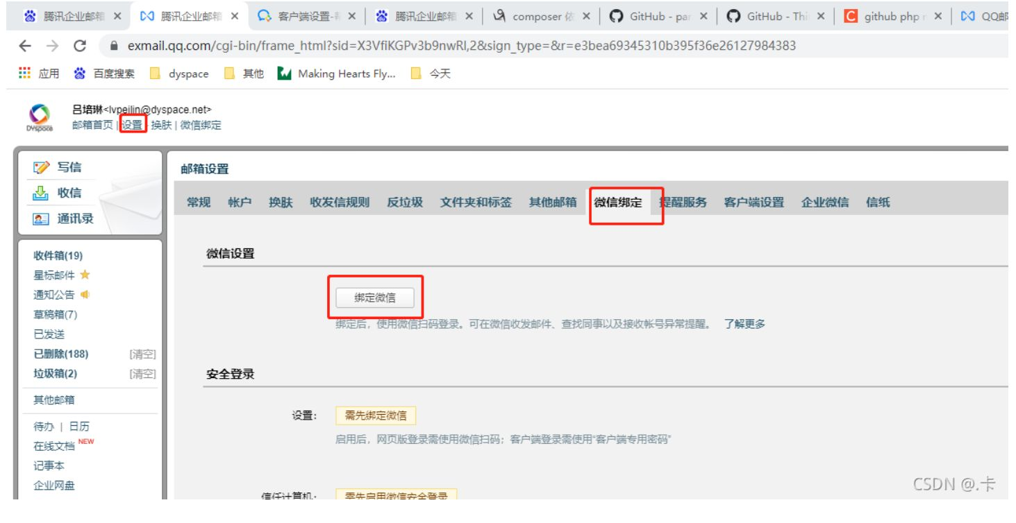Open 日历 in the sidebar
The height and width of the screenshot is (523, 1016).
(x=79, y=427)
